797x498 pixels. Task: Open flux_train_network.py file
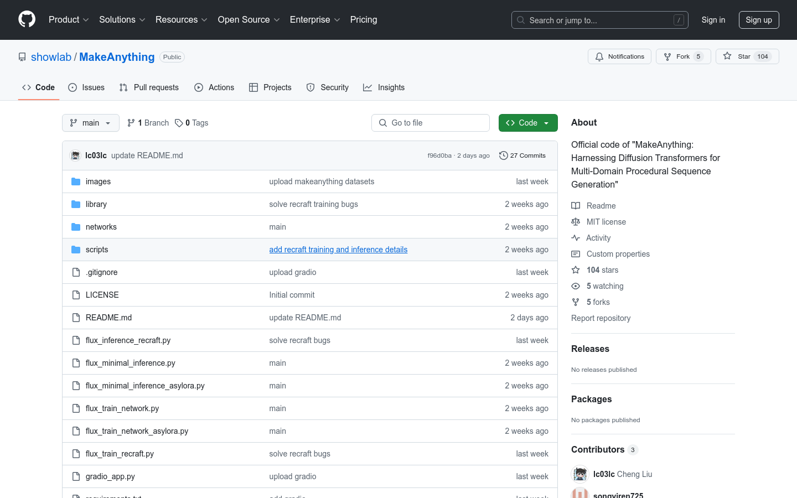point(122,408)
